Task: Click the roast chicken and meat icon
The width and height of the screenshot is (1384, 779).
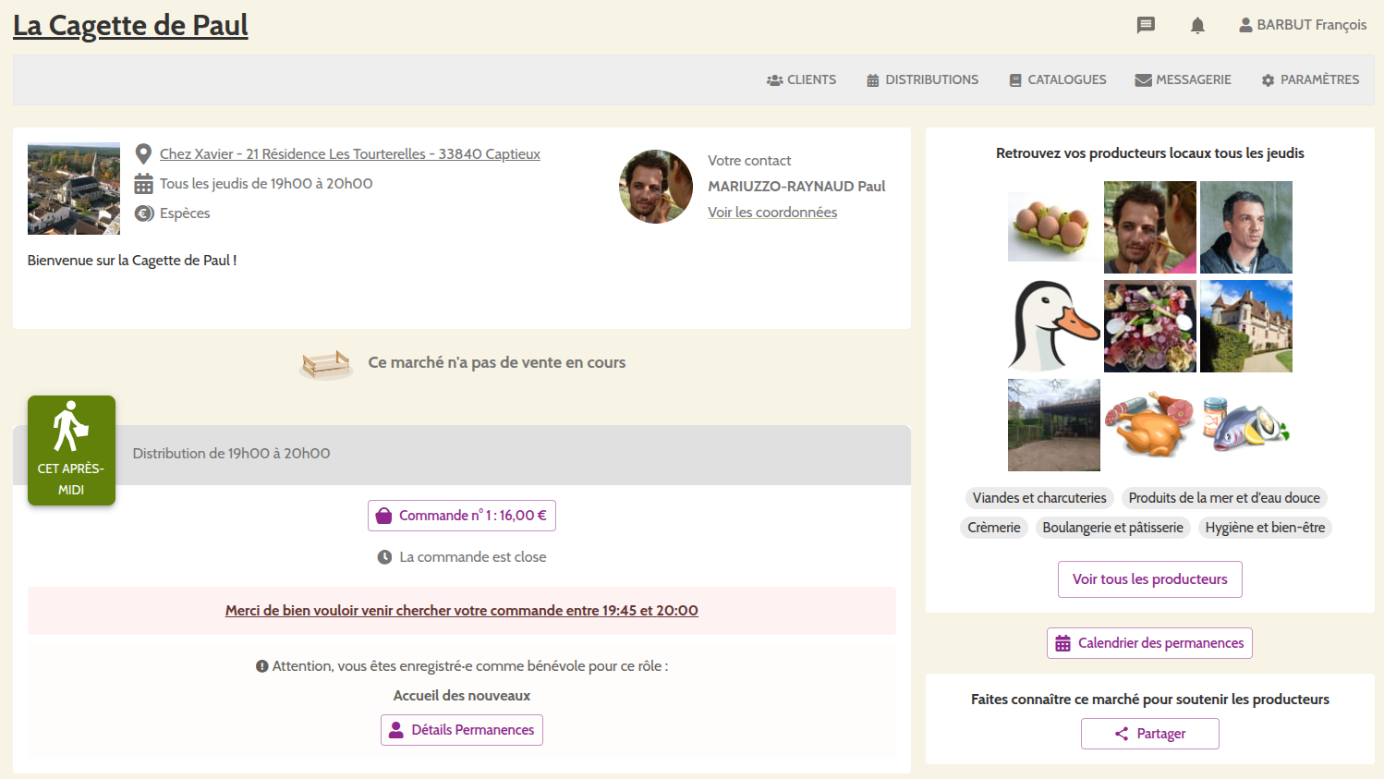Action: pyautogui.click(x=1149, y=425)
